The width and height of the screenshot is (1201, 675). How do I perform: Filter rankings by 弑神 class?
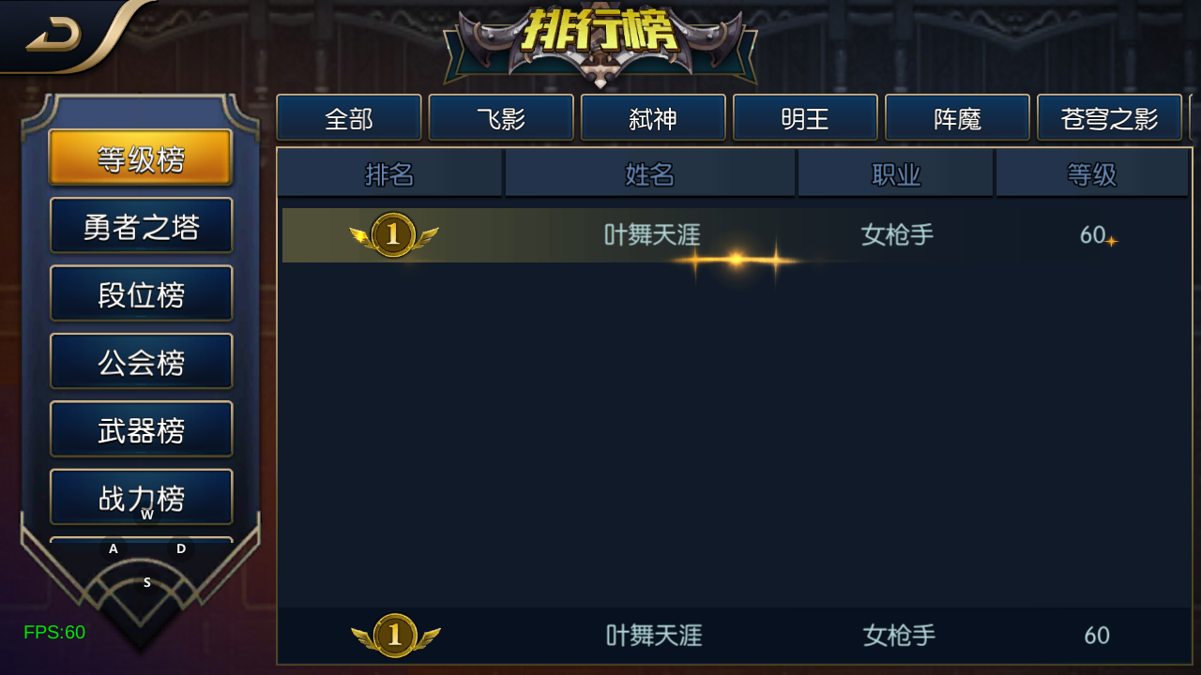click(x=653, y=118)
